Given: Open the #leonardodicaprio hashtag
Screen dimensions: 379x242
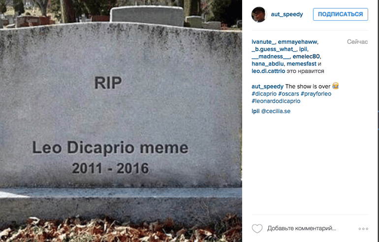Looking at the screenshot, I should coord(276,101).
